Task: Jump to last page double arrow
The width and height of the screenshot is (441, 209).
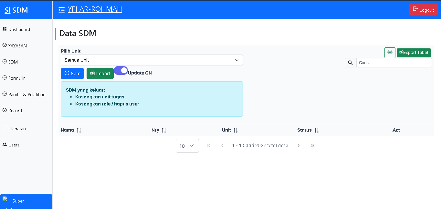Action: [x=312, y=146]
